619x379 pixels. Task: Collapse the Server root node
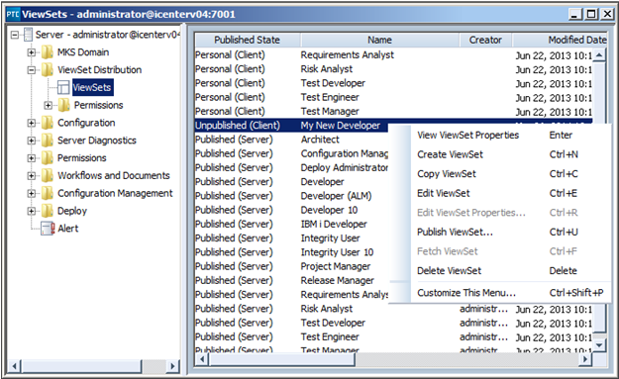pyautogui.click(x=15, y=35)
